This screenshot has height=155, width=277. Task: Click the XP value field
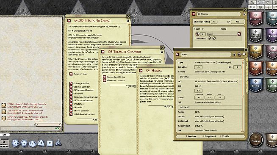[238, 22]
